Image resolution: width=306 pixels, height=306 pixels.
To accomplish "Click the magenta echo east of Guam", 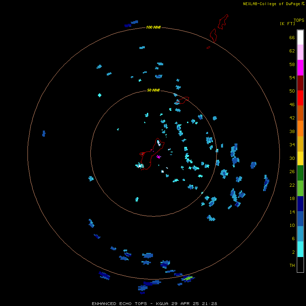I will [x=158, y=156].
